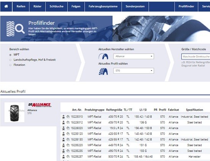This screenshot has width=210, height=161.
Task: Click load index 151 G
Action: (x=143, y=145)
